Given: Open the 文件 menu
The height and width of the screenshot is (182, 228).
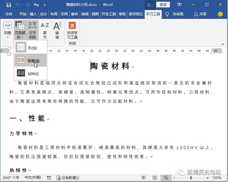Looking at the screenshot, I should click(9, 14).
